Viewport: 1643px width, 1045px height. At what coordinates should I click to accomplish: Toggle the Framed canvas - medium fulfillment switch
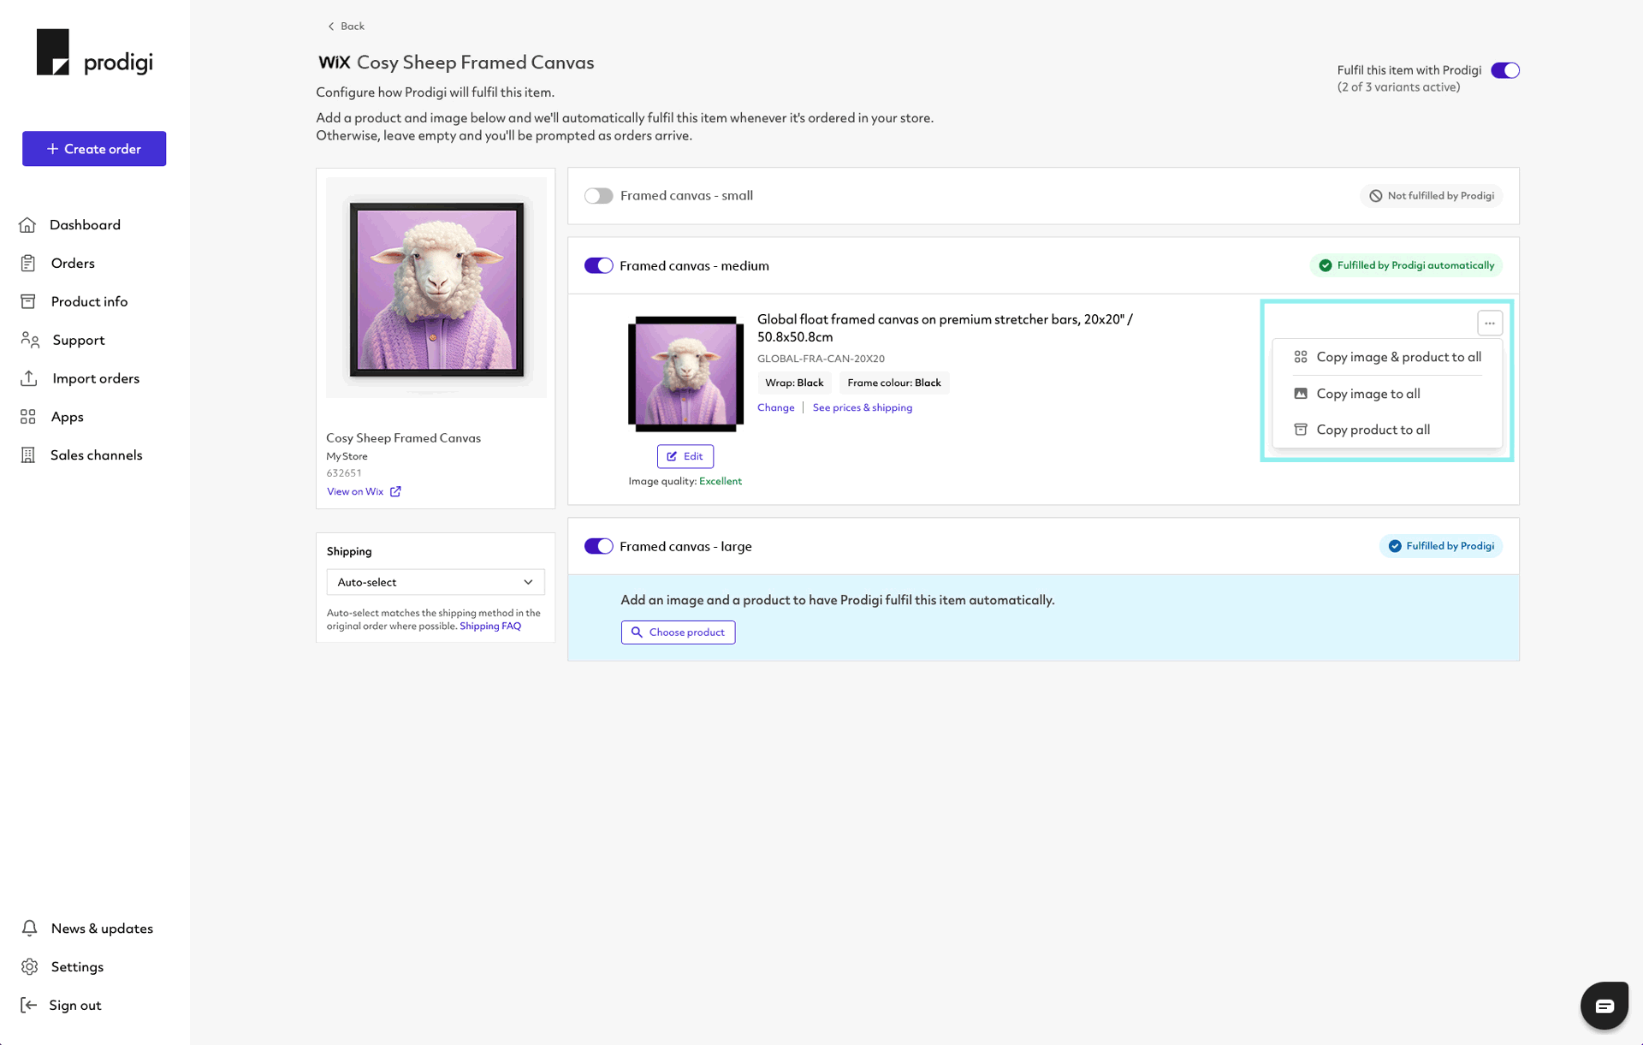[x=597, y=264]
